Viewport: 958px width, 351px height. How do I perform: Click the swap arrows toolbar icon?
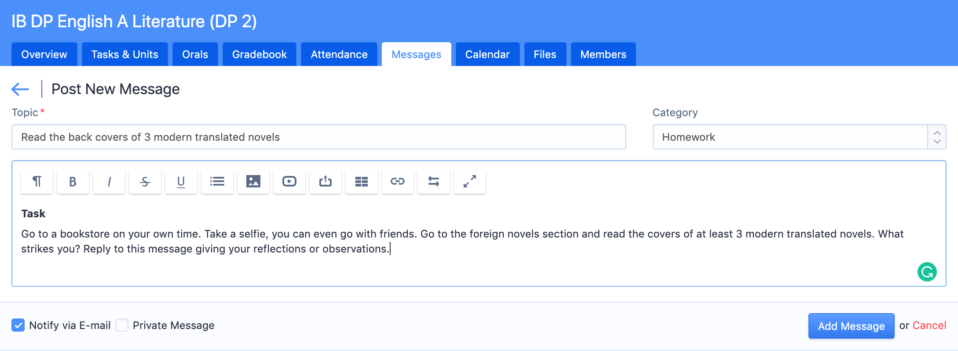(x=434, y=181)
